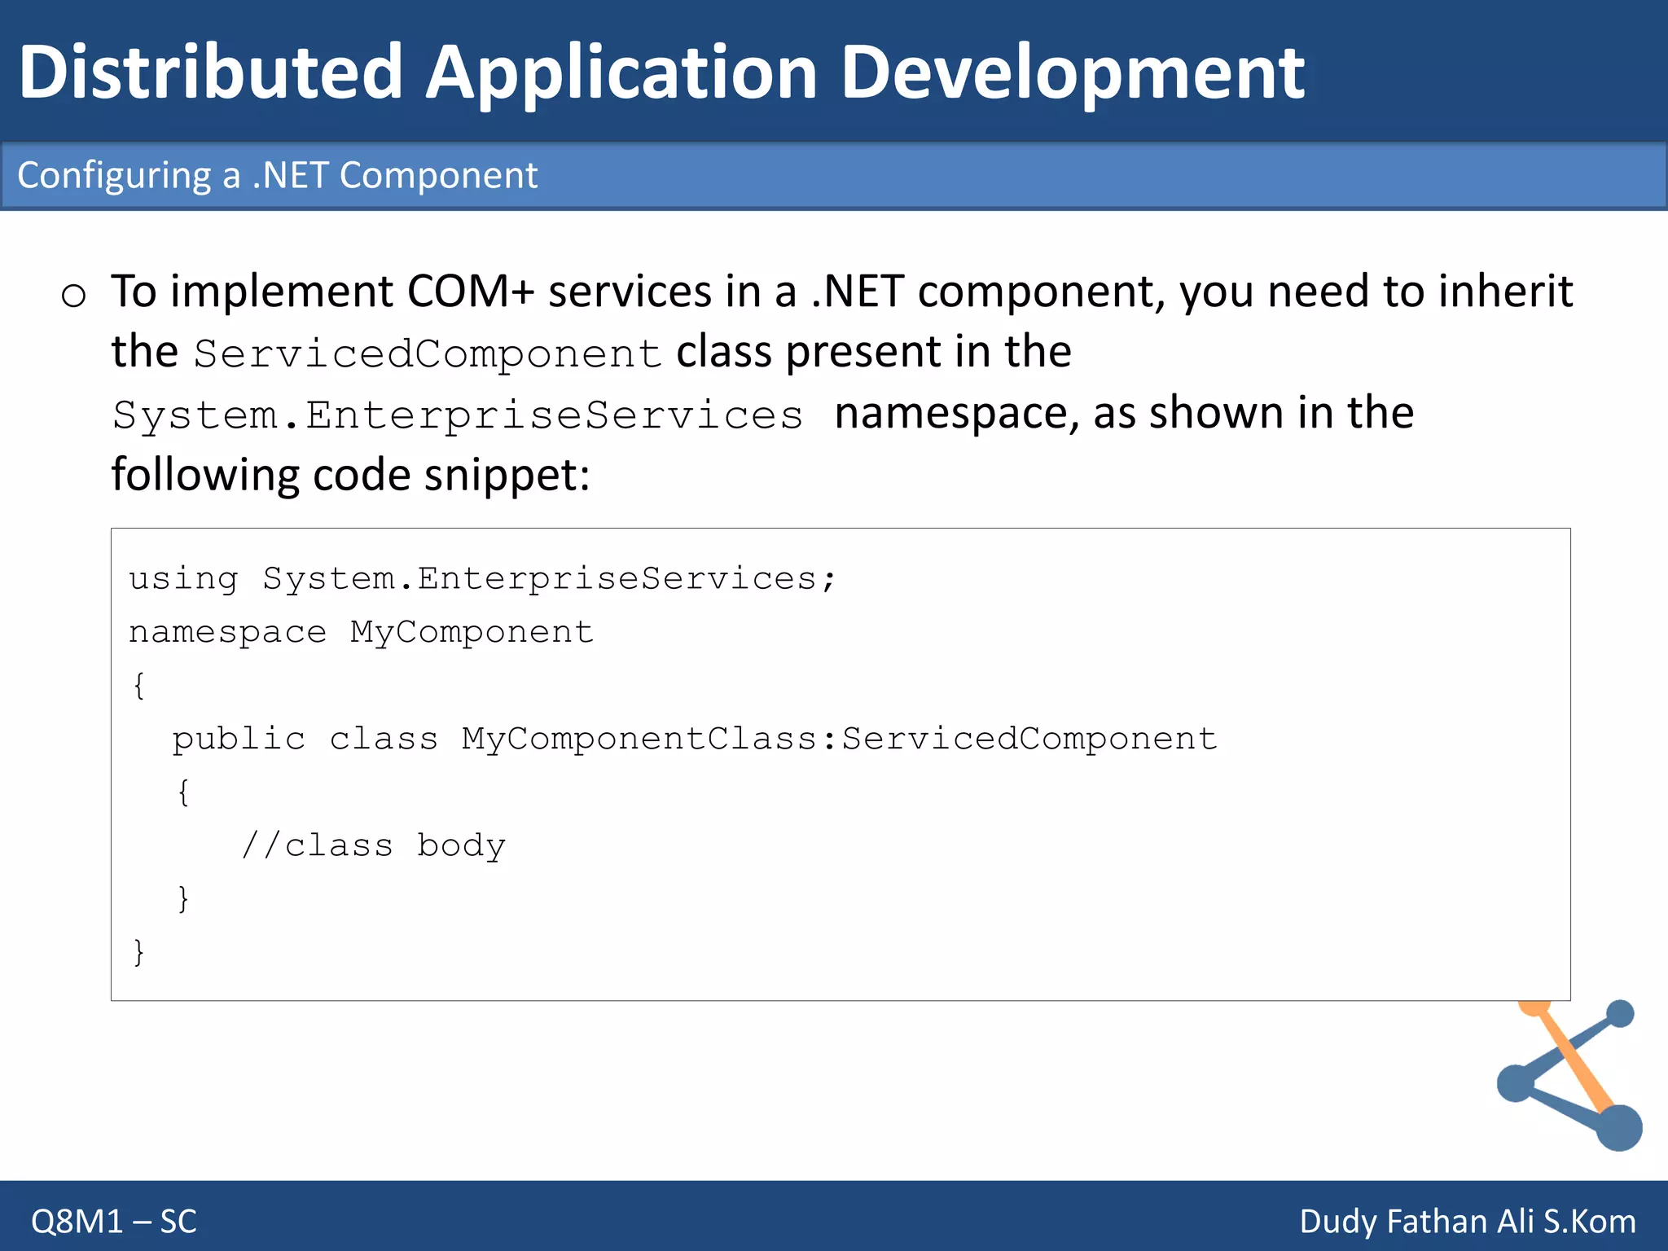This screenshot has height=1251, width=1668.
Task: Click the hollow bullet point marker
Action: point(73,295)
